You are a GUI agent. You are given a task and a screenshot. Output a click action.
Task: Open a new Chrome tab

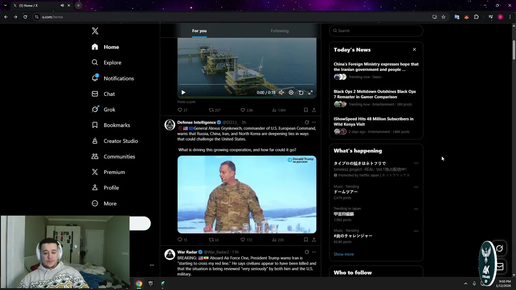coord(78,5)
